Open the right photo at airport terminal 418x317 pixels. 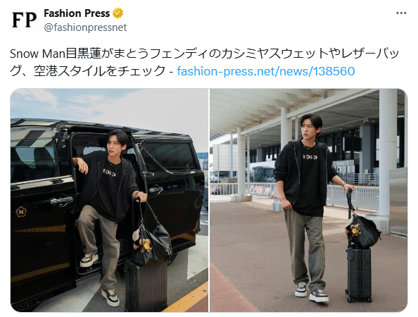point(309,200)
